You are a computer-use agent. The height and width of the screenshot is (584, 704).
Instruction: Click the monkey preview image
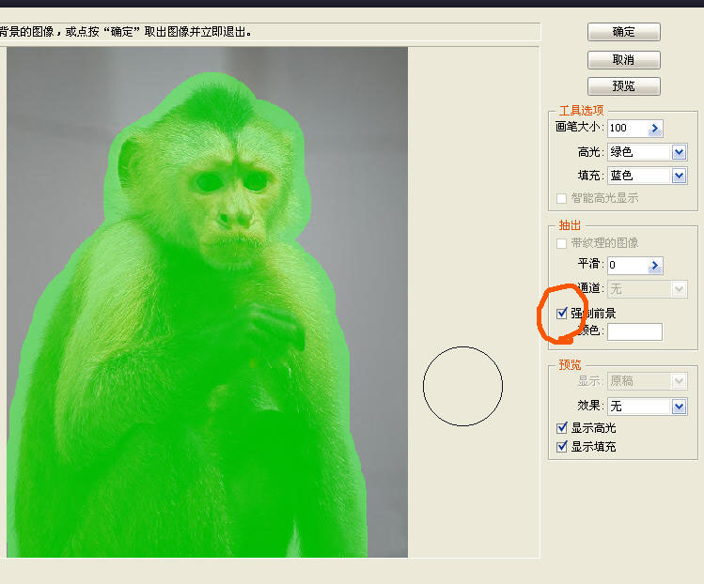pyautogui.click(x=207, y=302)
